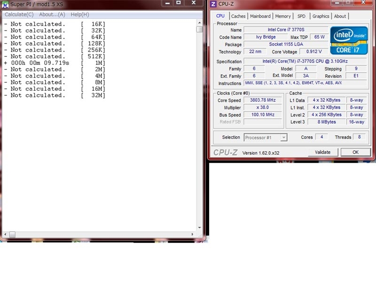Click the OK button in CPU-Z
This screenshot has width=376, height=282.
[355, 152]
